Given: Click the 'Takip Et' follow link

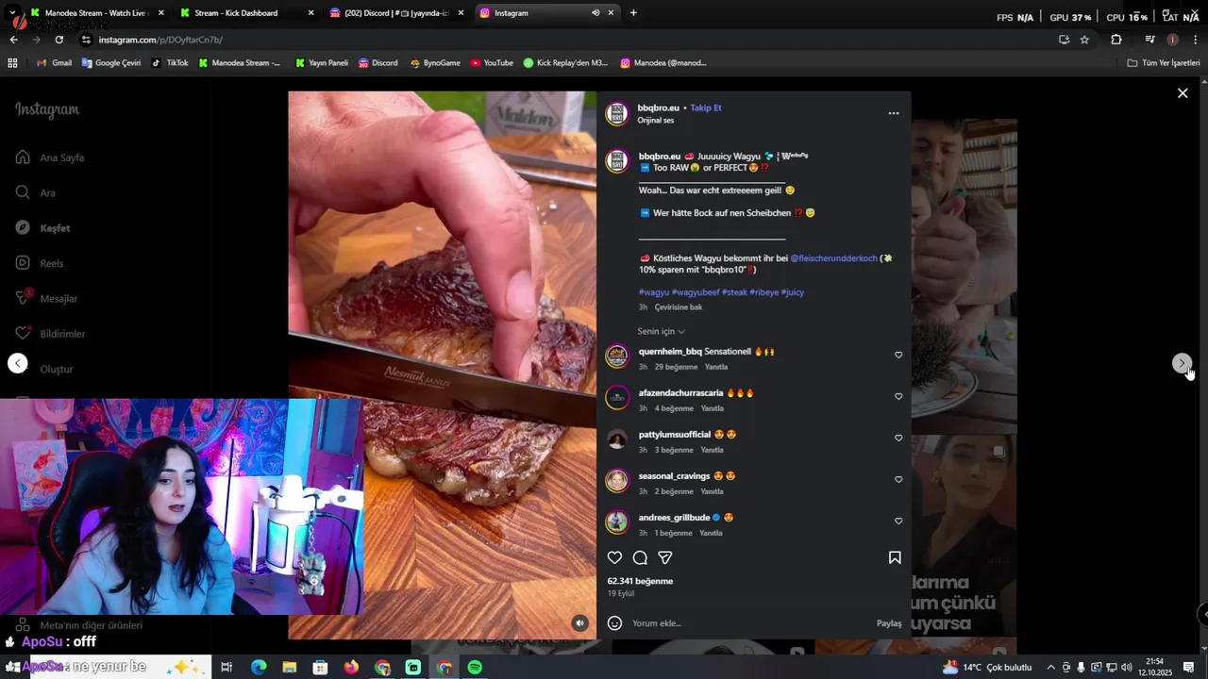Looking at the screenshot, I should (706, 108).
